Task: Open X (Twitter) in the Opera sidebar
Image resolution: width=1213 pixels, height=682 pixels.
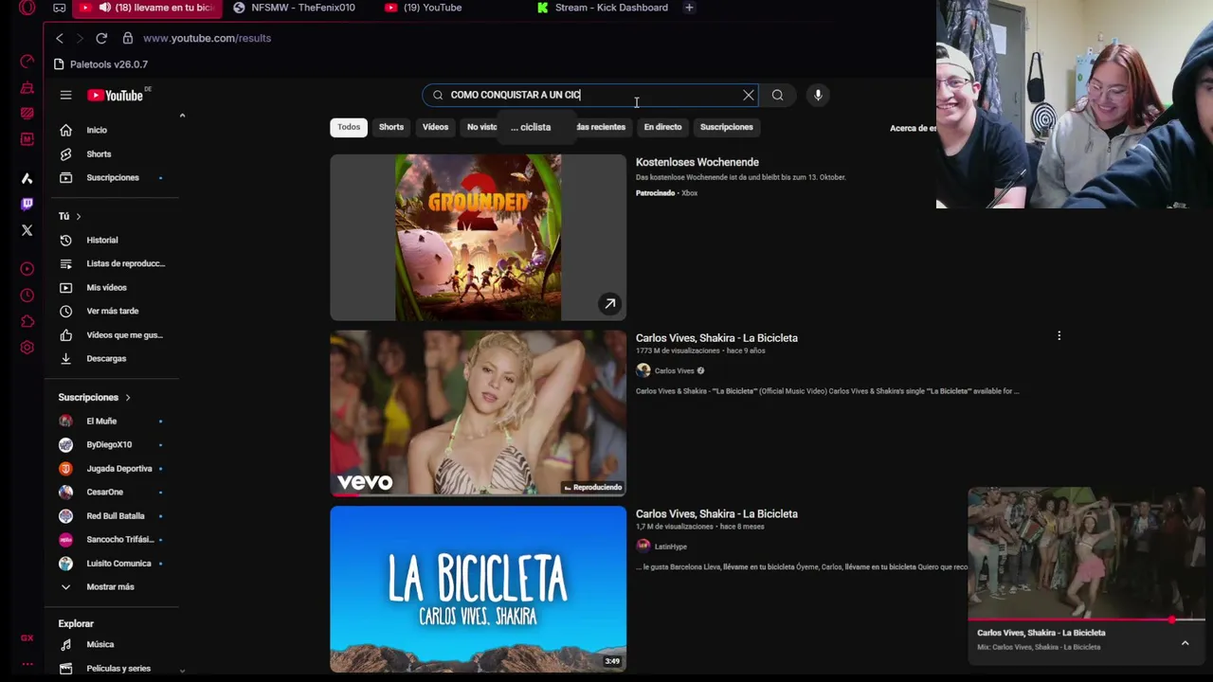Action: [x=27, y=229]
